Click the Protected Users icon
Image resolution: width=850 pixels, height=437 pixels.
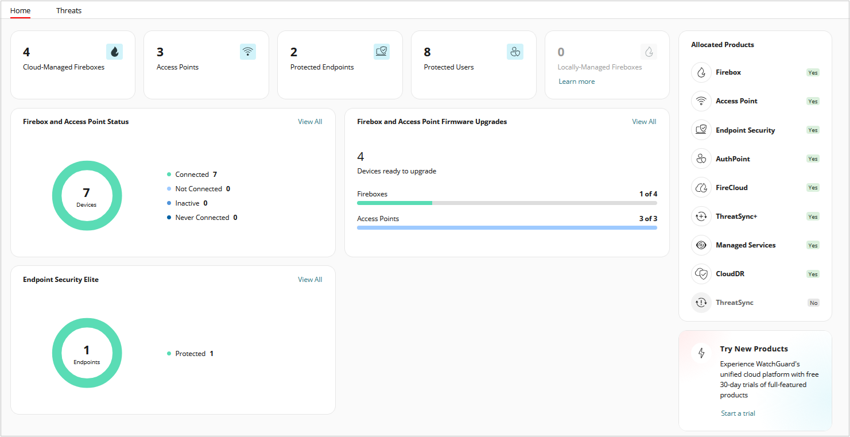pos(515,52)
